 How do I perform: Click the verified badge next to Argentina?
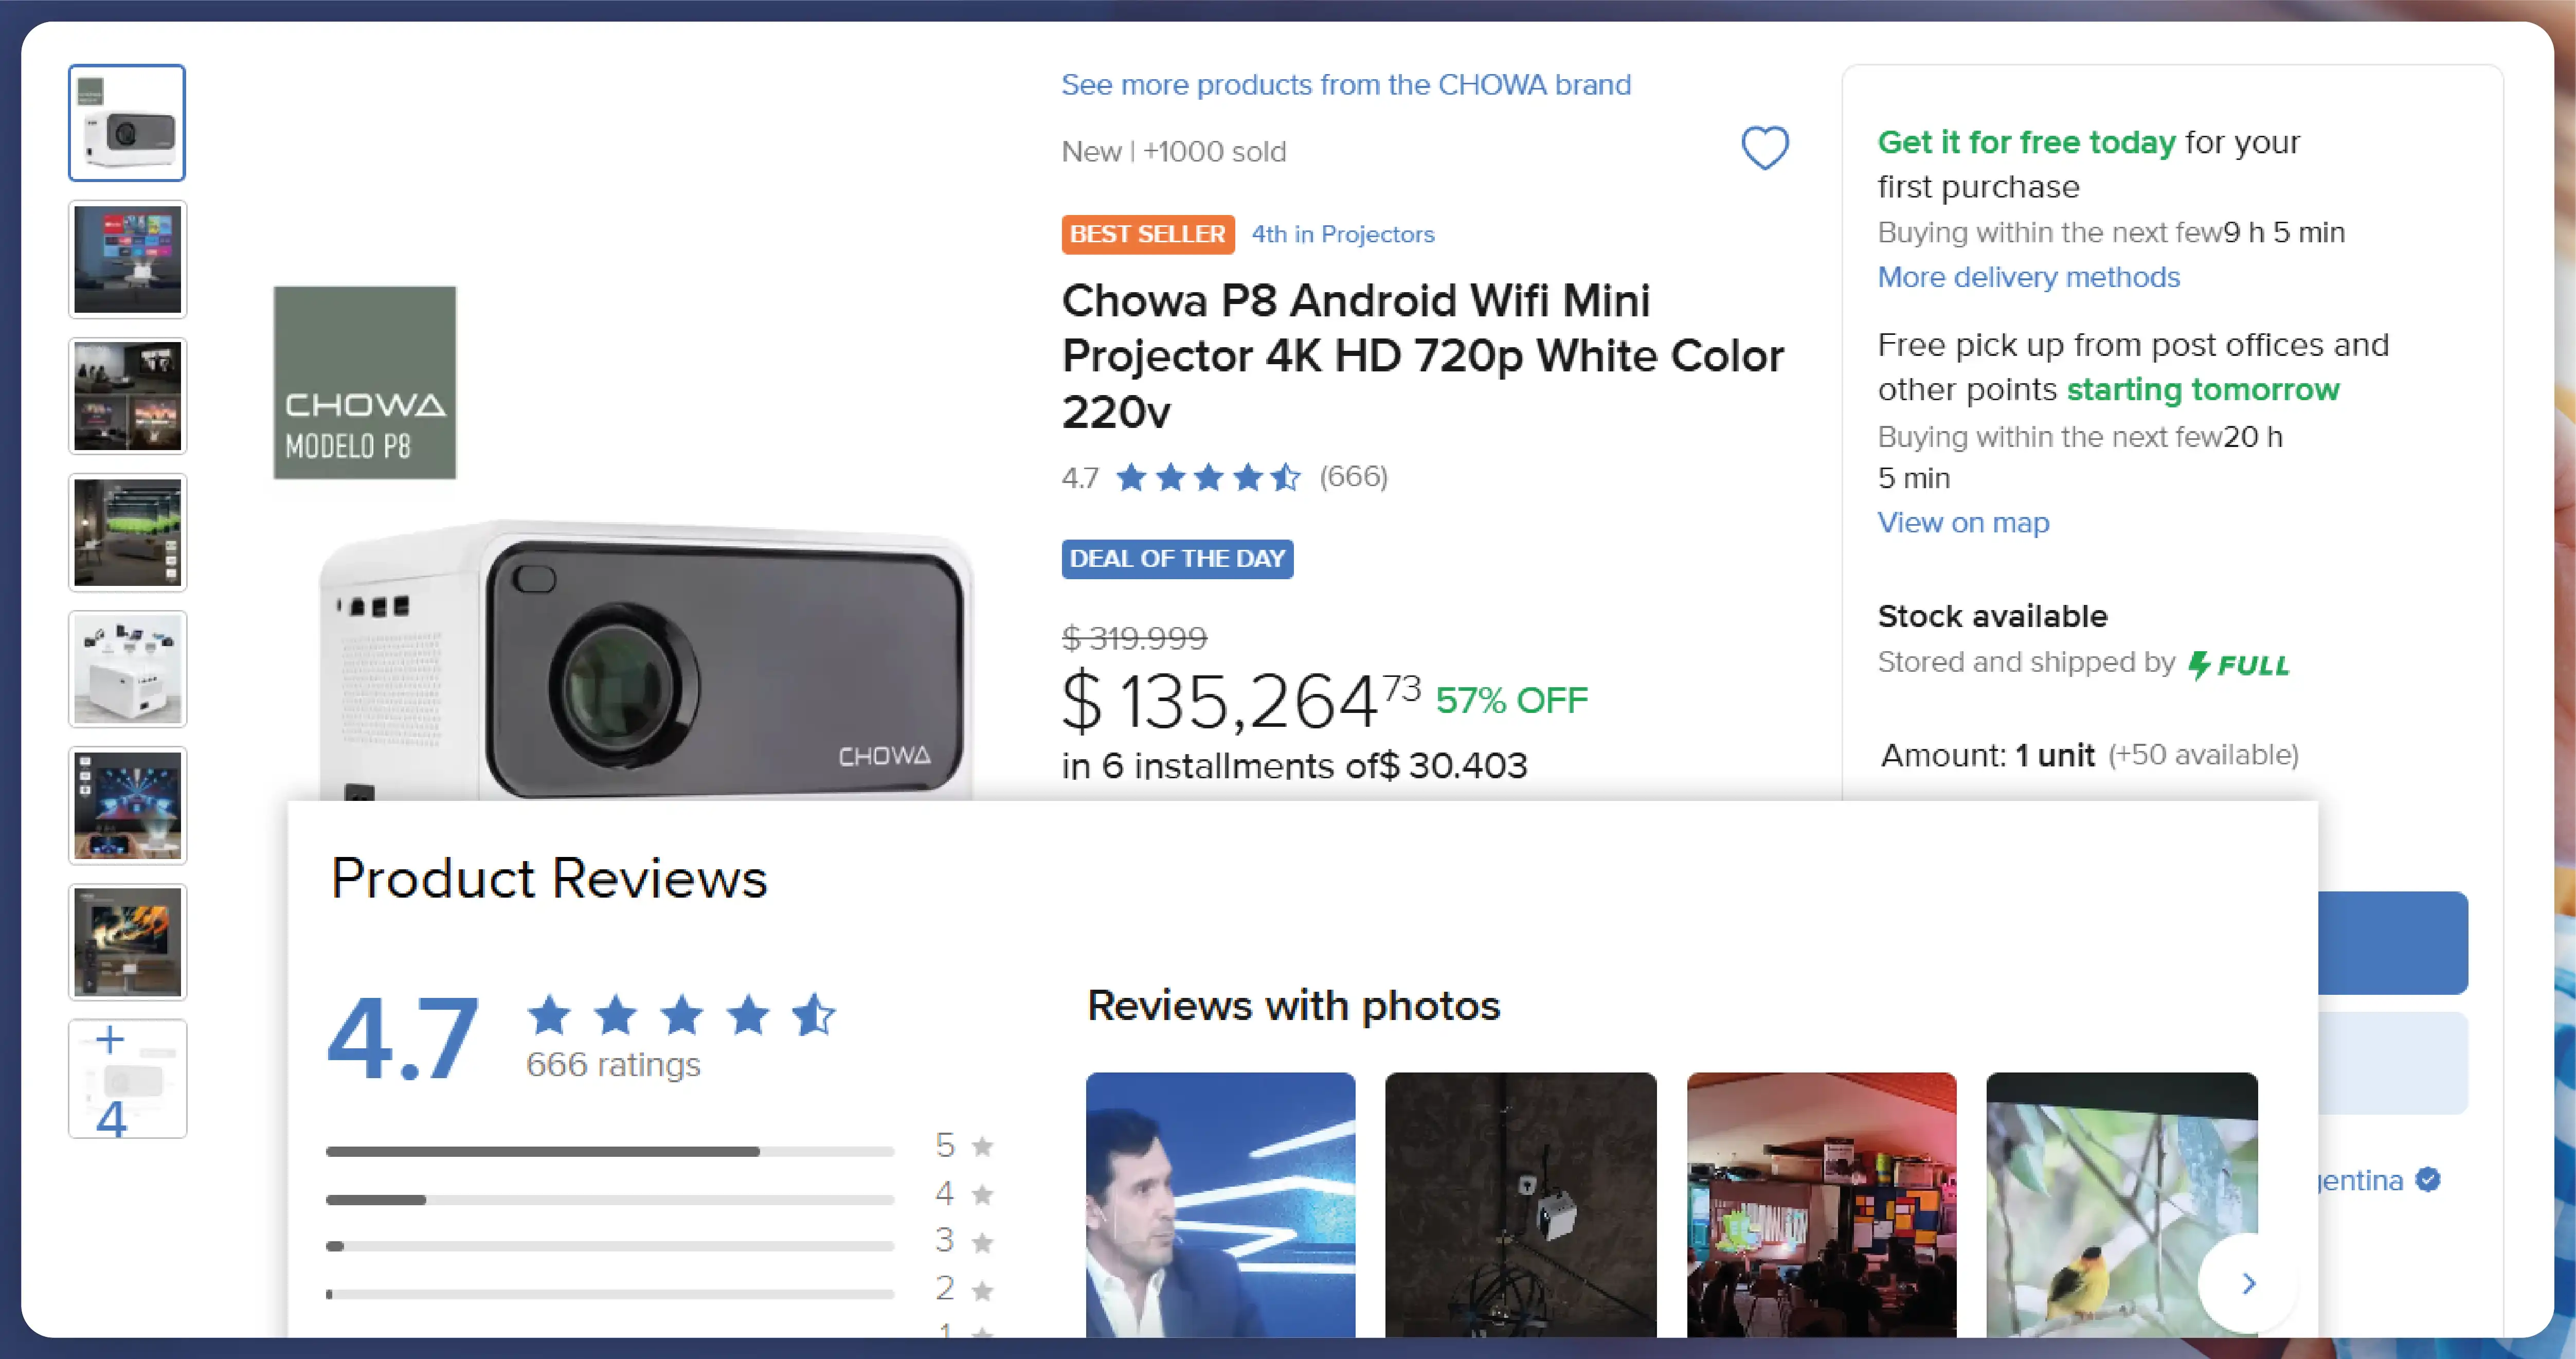[x=2428, y=1180]
